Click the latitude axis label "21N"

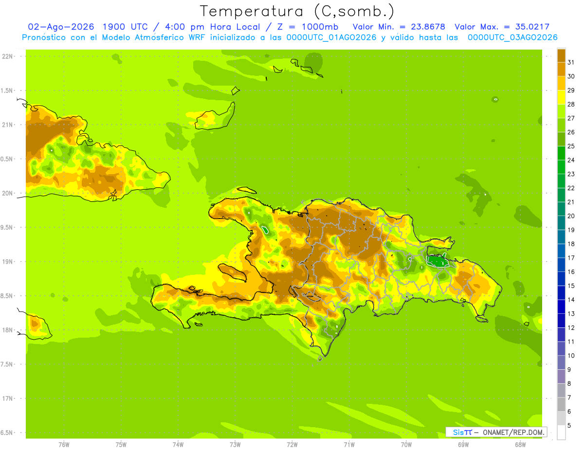pyautogui.click(x=8, y=125)
